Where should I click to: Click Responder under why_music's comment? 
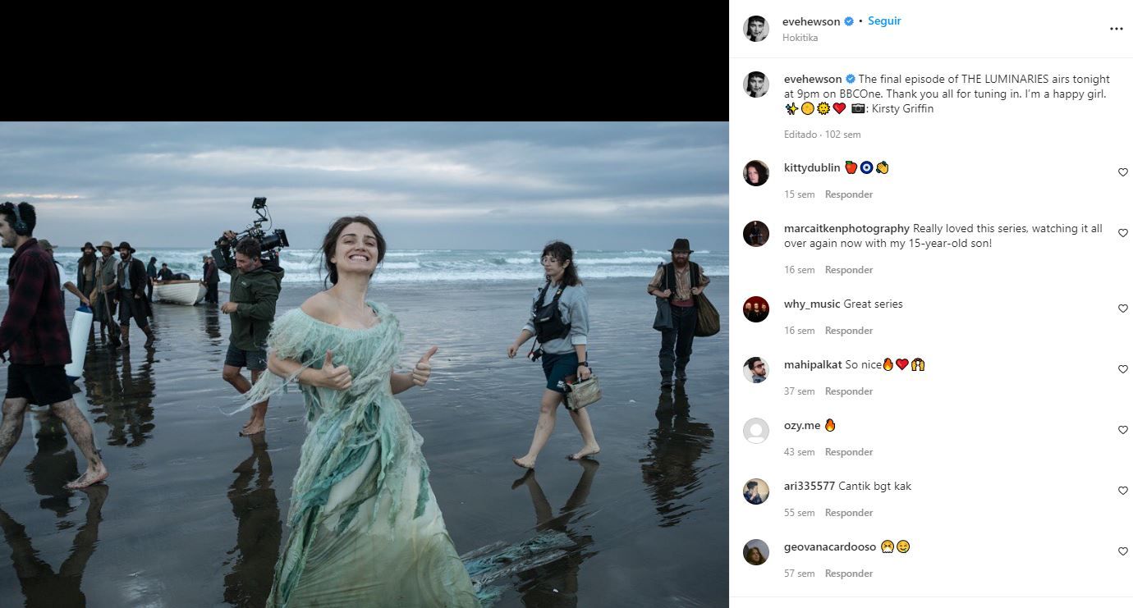[x=849, y=331]
